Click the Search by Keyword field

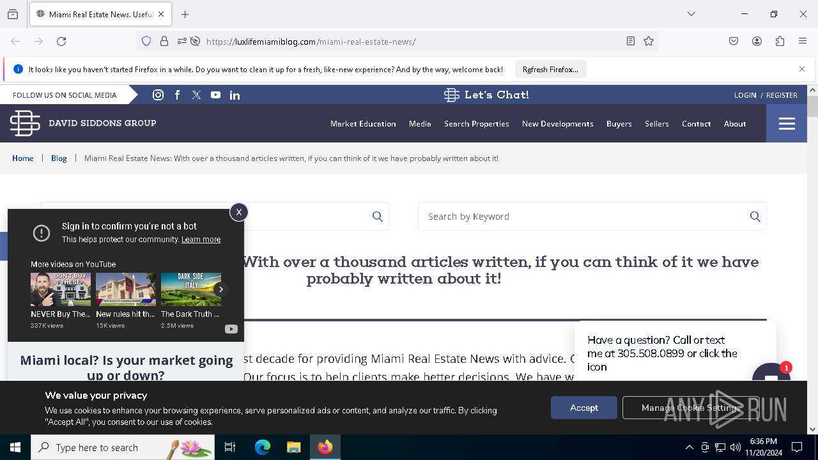tap(592, 217)
